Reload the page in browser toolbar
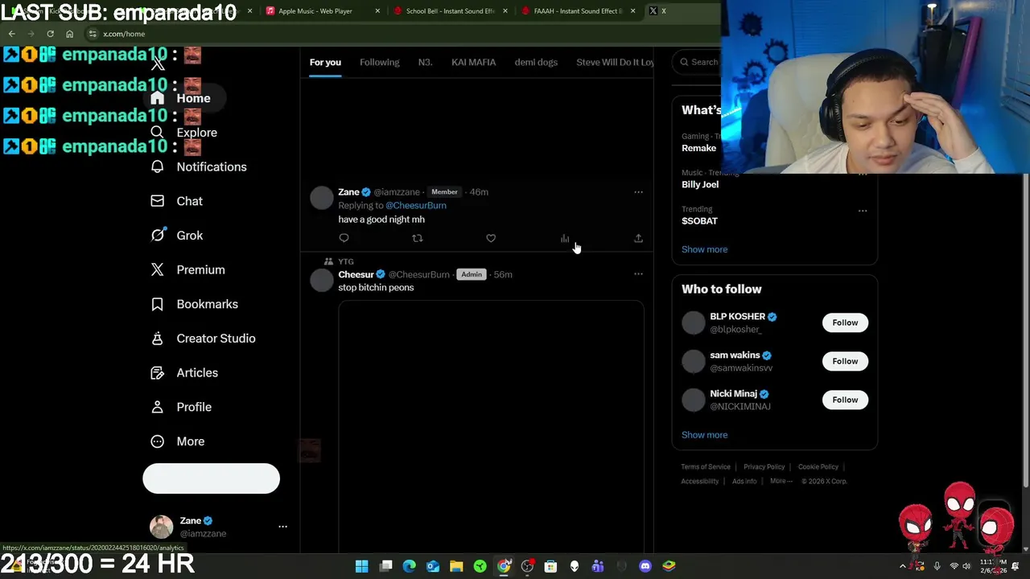The height and width of the screenshot is (579, 1030). [50, 34]
